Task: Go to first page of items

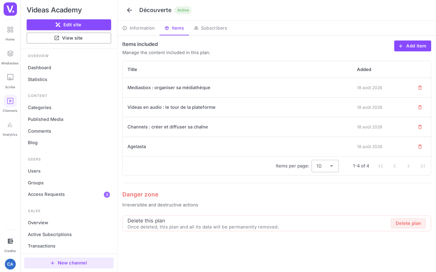Action: 381,166
